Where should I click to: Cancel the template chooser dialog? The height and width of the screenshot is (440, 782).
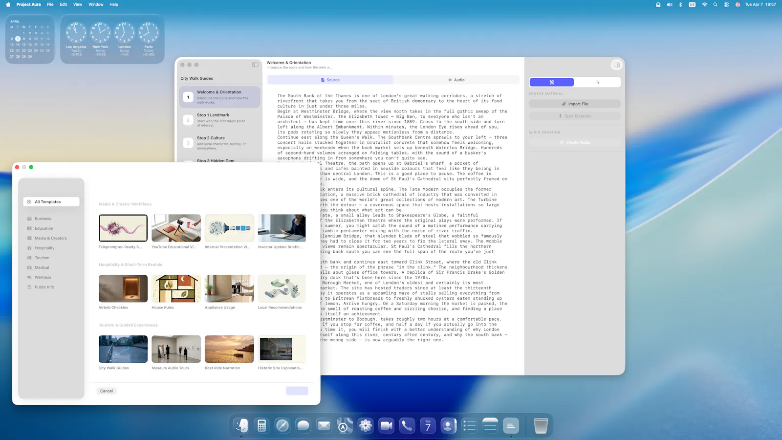coord(107,391)
